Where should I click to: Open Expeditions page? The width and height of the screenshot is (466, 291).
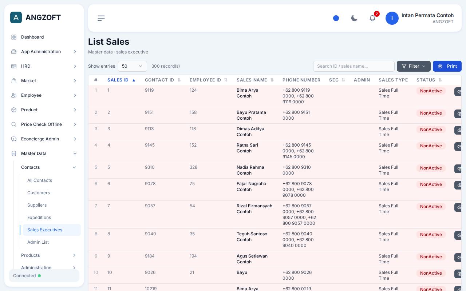coord(52,218)
